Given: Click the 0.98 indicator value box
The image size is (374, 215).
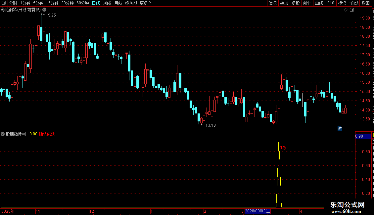Looking at the screenshot, I should (363, 136).
